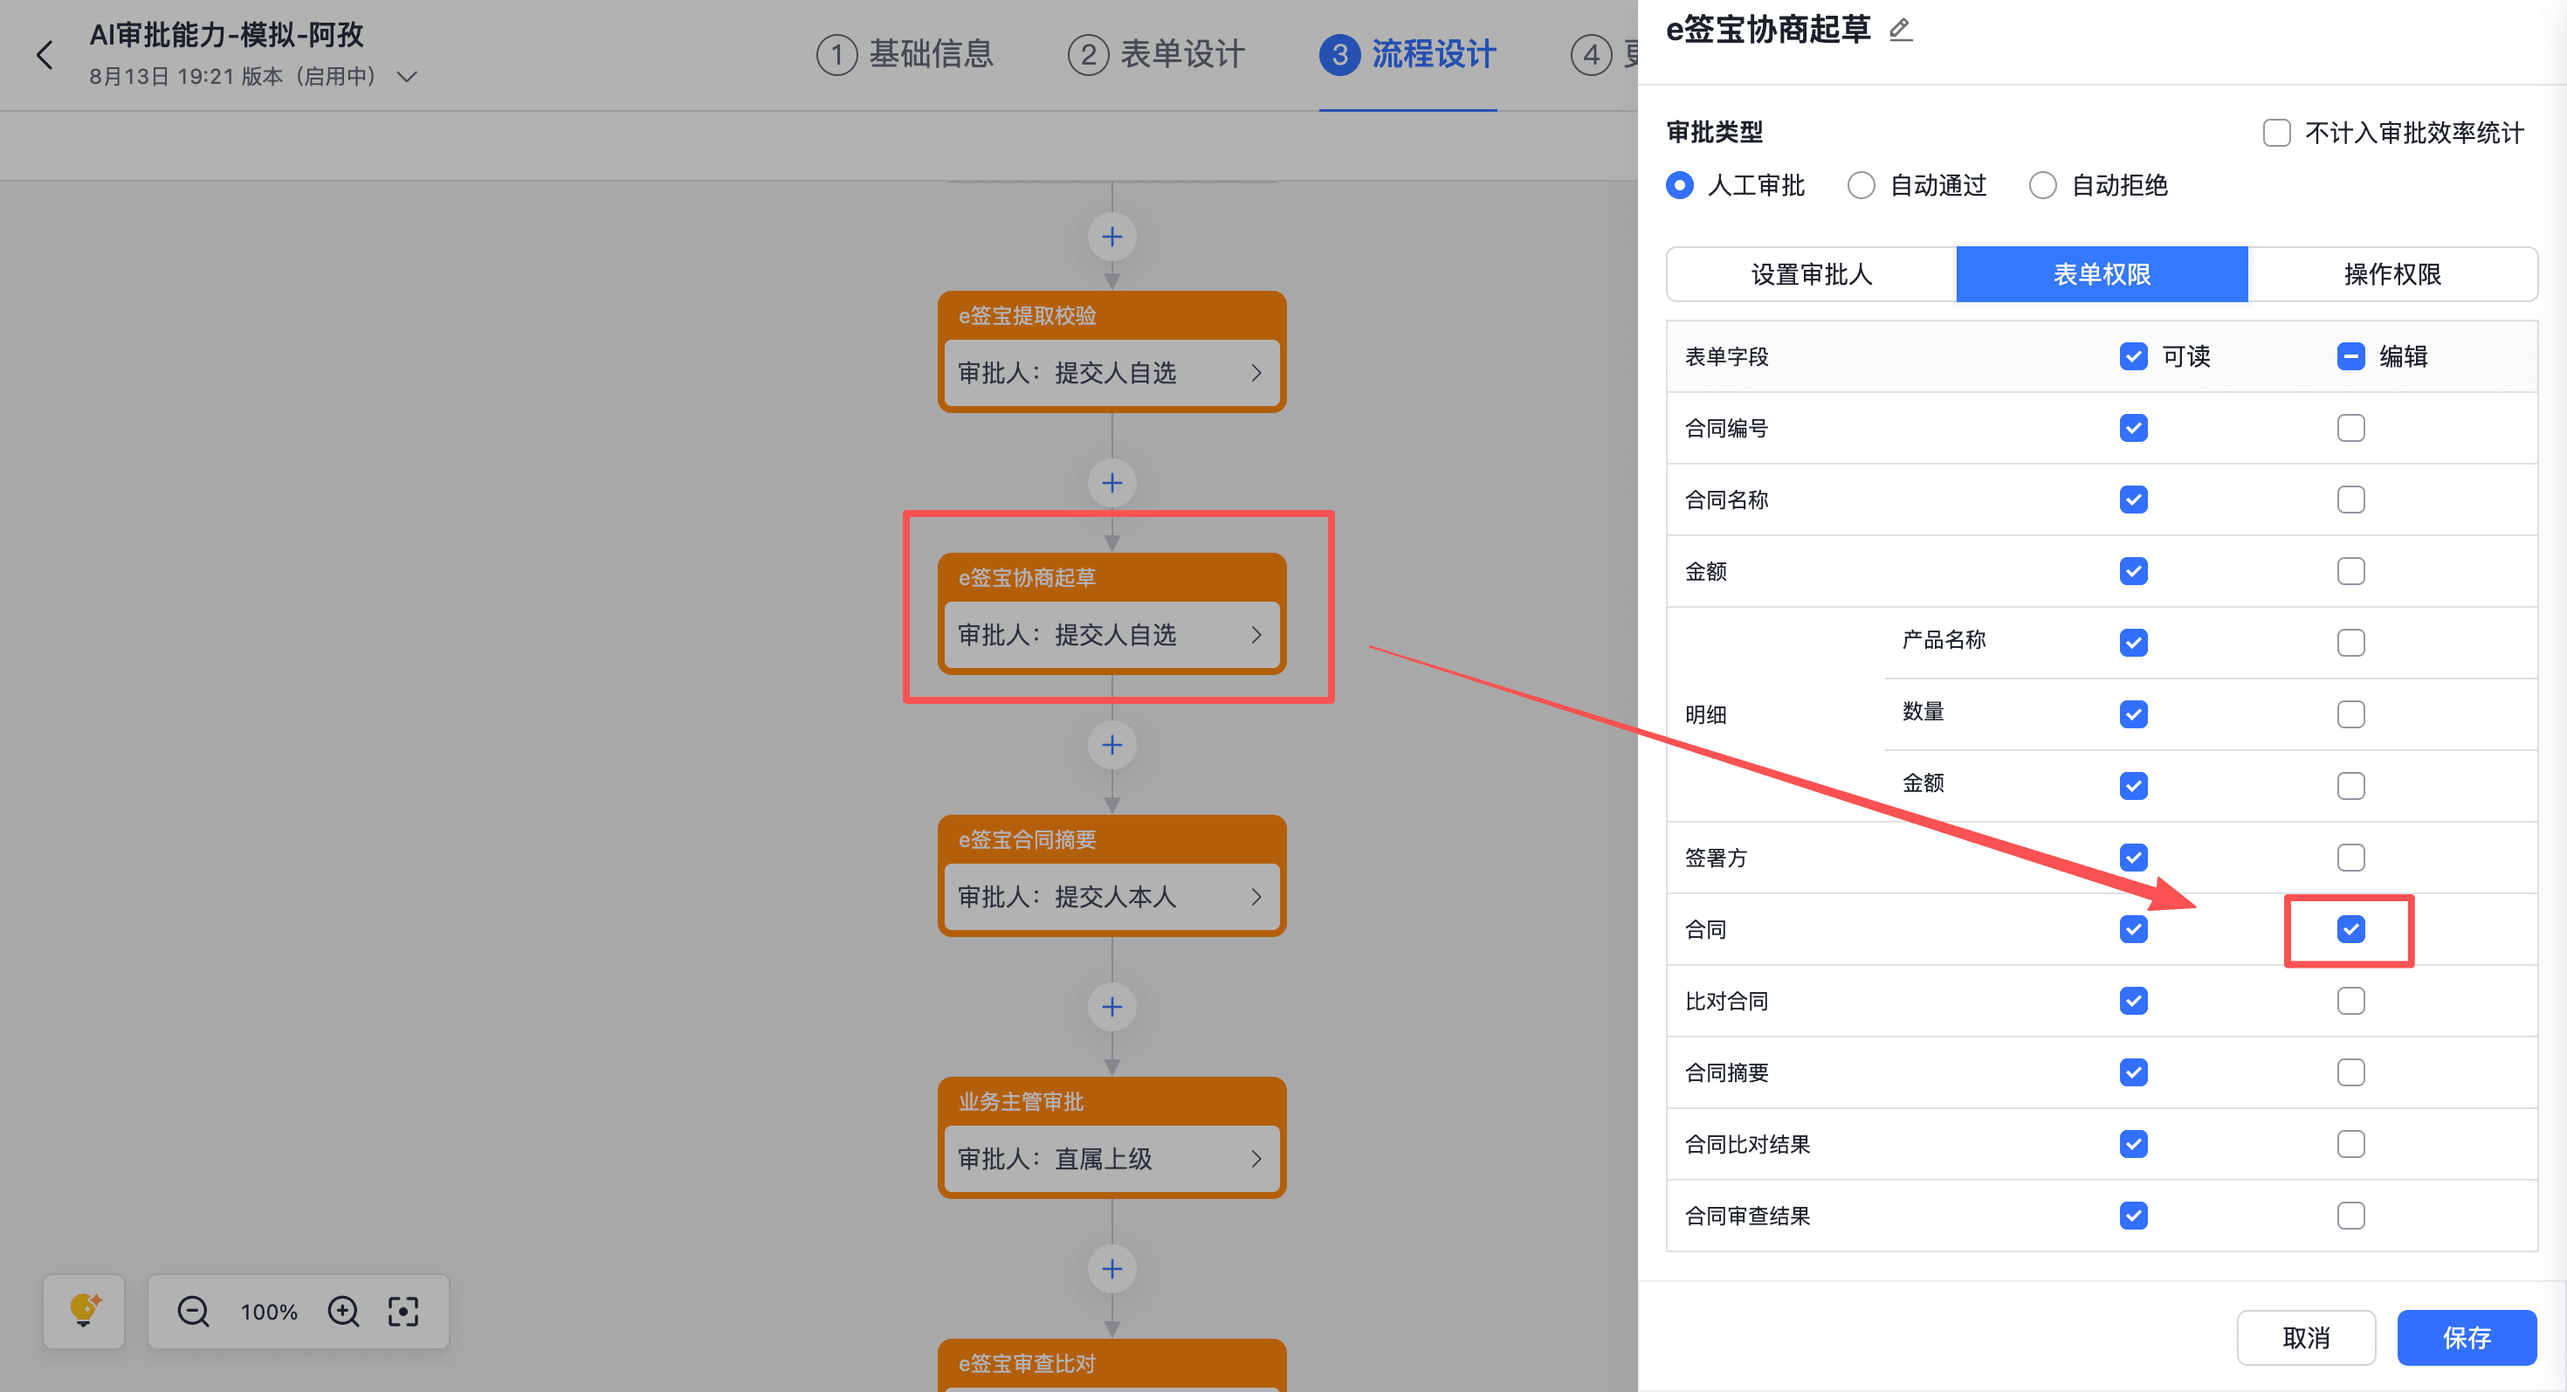Add a node above e签宝合同摘要

tap(1112, 745)
